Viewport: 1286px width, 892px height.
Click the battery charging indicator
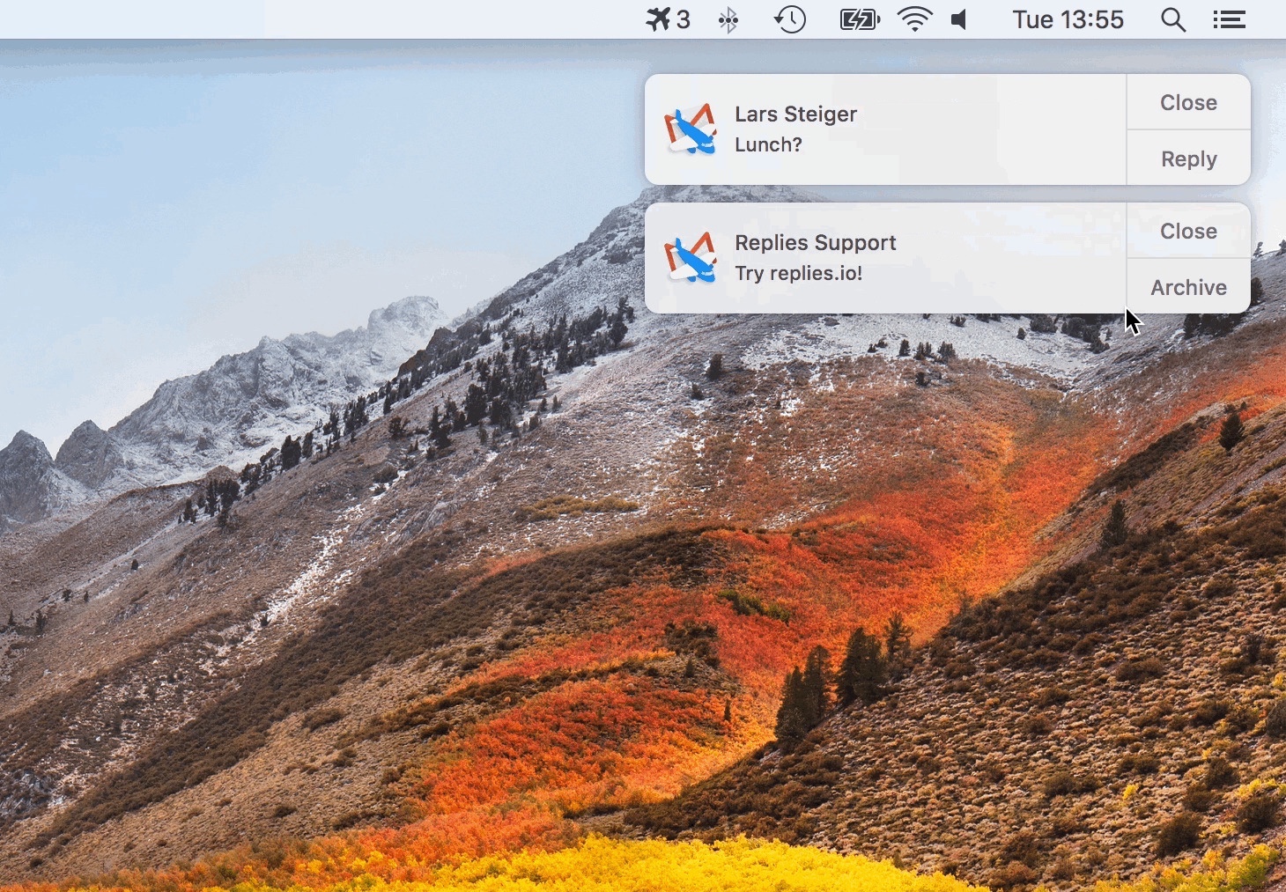(x=859, y=19)
